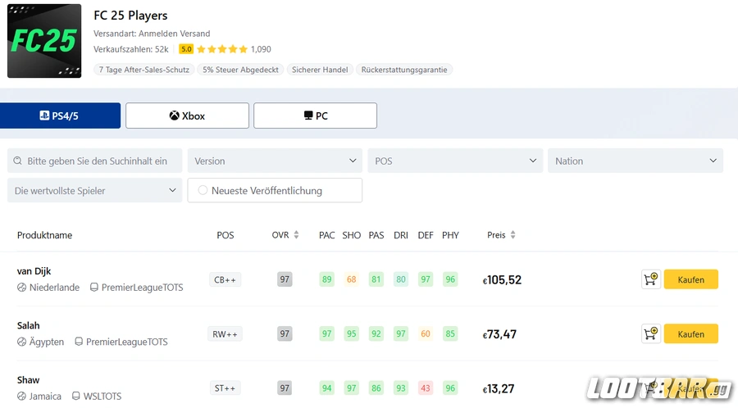The image size is (738, 408).
Task: Click the globe icon next to Jamaica
Action: (x=21, y=397)
